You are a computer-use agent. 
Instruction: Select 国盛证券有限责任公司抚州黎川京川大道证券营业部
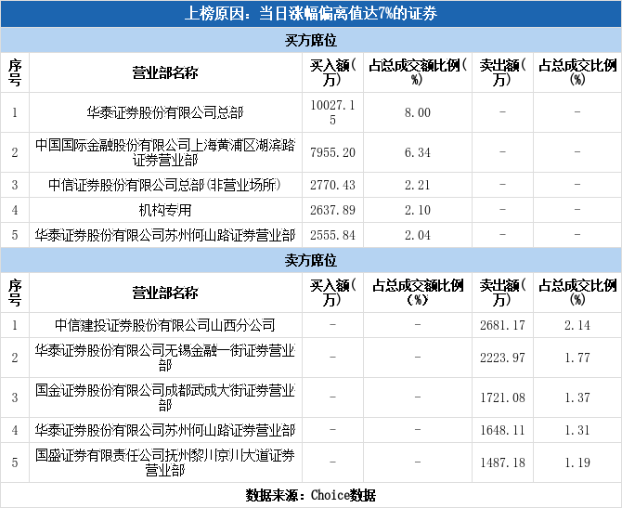click(x=165, y=462)
